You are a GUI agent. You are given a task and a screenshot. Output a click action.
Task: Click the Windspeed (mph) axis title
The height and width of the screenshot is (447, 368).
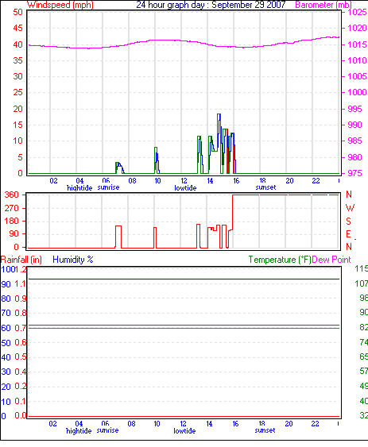[x=60, y=5]
